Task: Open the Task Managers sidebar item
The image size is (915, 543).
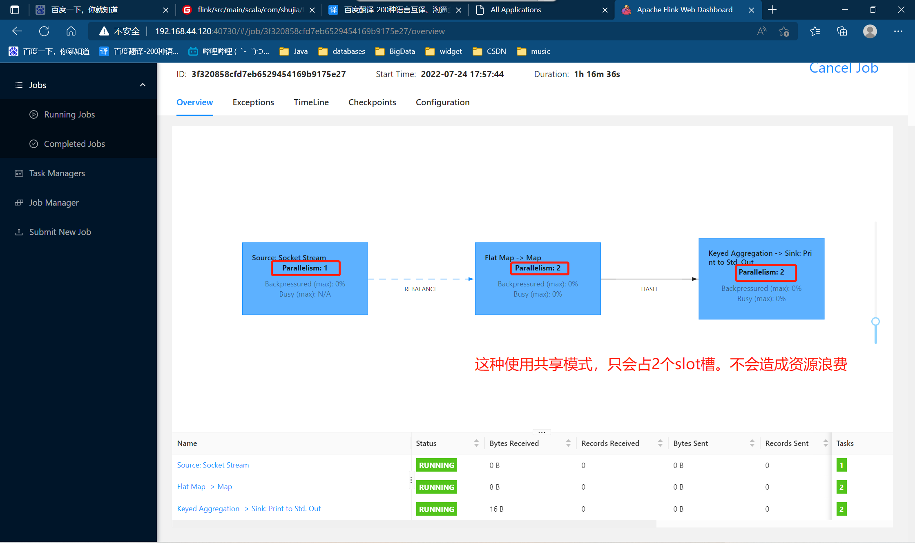Action: pyautogui.click(x=57, y=173)
